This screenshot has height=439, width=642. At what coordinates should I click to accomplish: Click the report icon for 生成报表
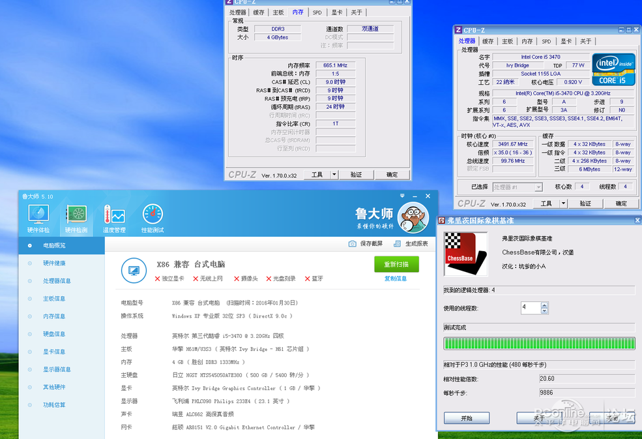(x=397, y=243)
